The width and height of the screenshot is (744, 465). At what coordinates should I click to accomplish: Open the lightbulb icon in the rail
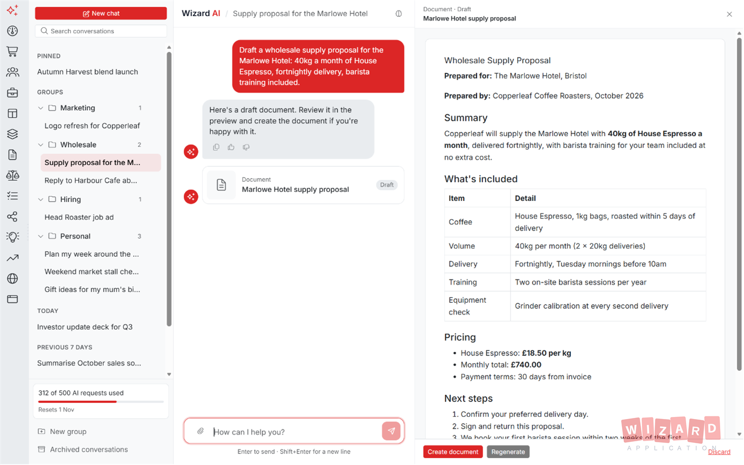point(12,237)
